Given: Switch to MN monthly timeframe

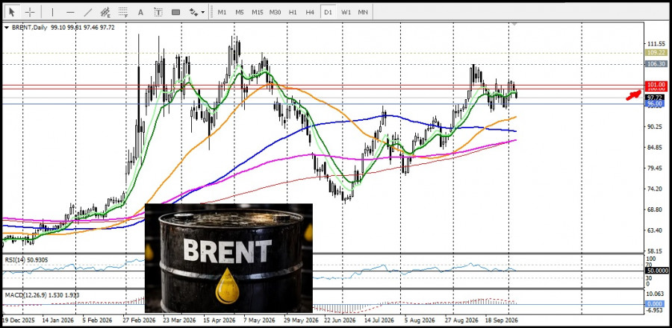Looking at the screenshot, I should point(363,13).
